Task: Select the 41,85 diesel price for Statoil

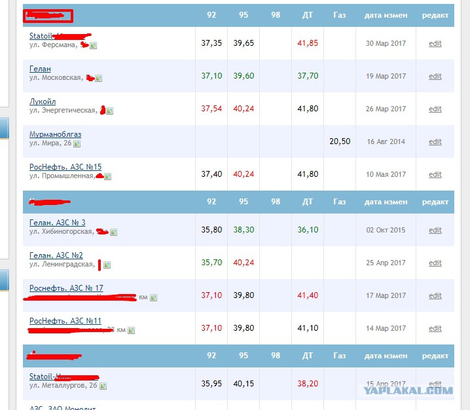Action: 308,43
